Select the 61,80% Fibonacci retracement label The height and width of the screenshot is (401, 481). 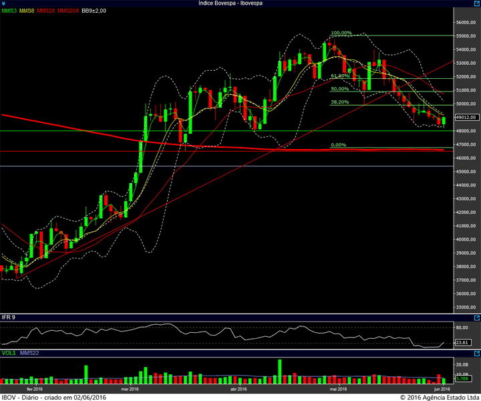(x=340, y=76)
